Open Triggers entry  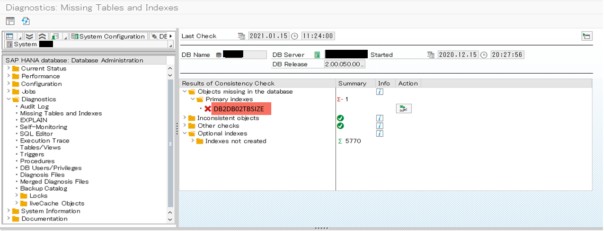32,154
